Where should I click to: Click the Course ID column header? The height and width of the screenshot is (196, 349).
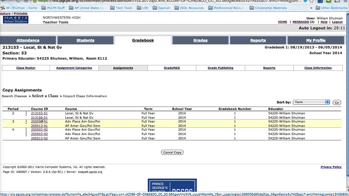click(x=40, y=109)
